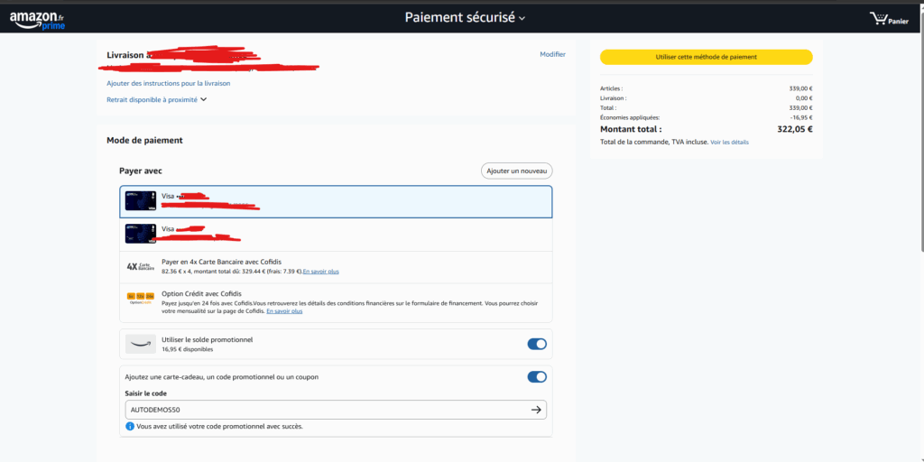Click the Cofidis Option Crédit icon
This screenshot has width=924, height=462.
140,298
